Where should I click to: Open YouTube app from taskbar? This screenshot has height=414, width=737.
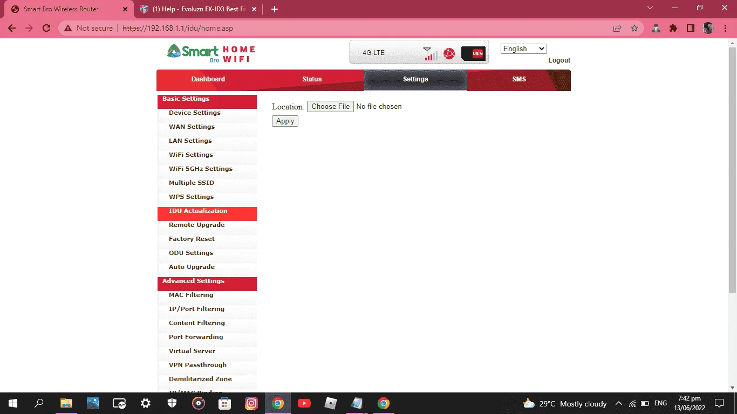304,403
